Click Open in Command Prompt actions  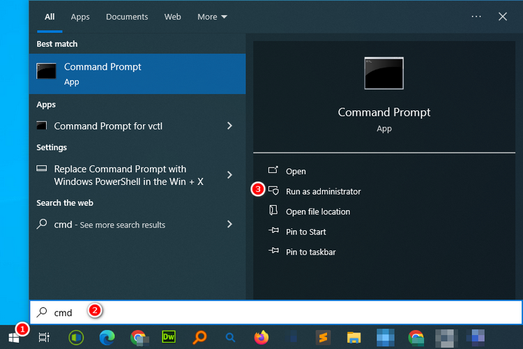(x=287, y=171)
